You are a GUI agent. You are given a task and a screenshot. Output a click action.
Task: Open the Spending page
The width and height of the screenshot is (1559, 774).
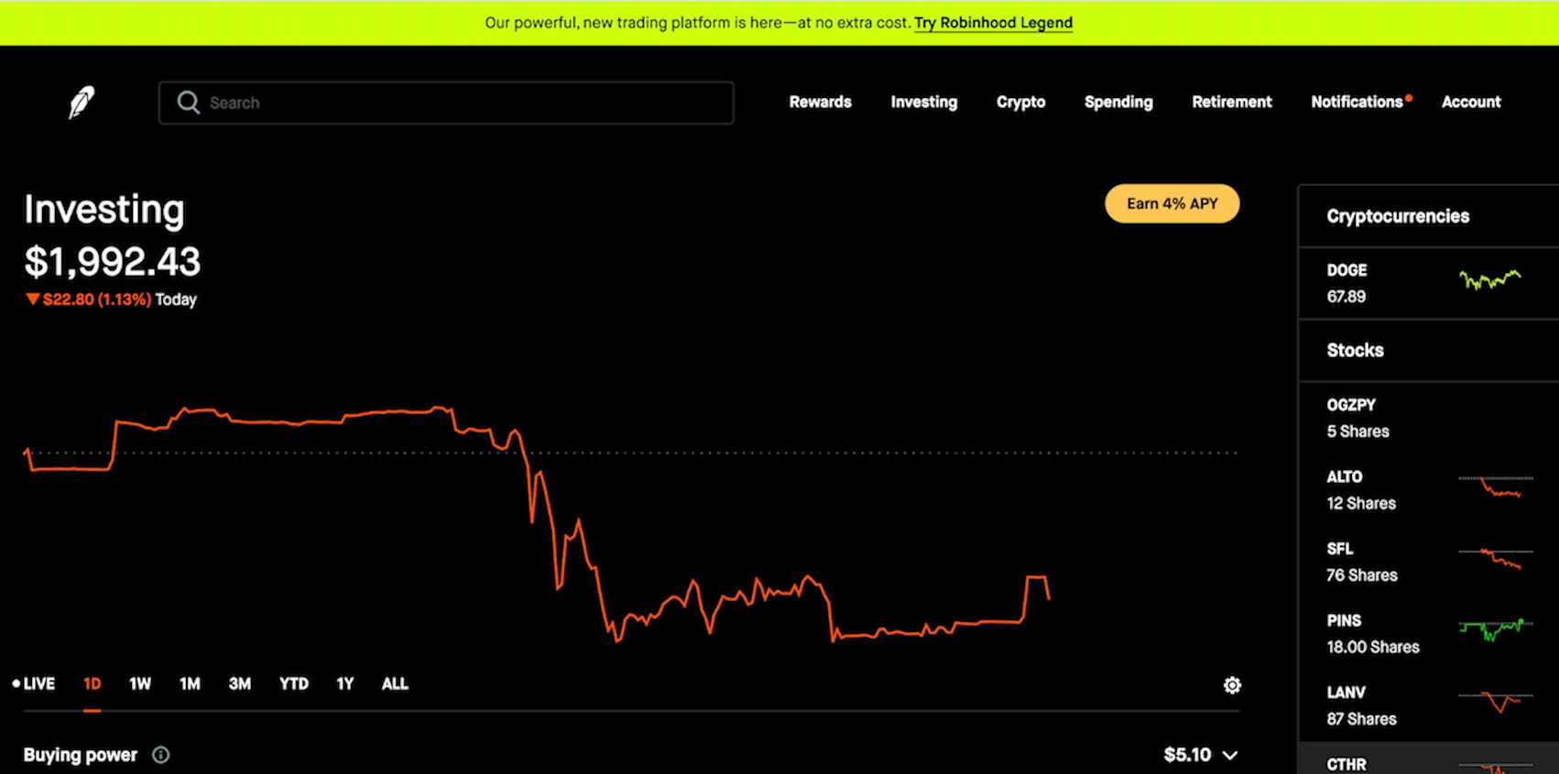click(x=1118, y=102)
